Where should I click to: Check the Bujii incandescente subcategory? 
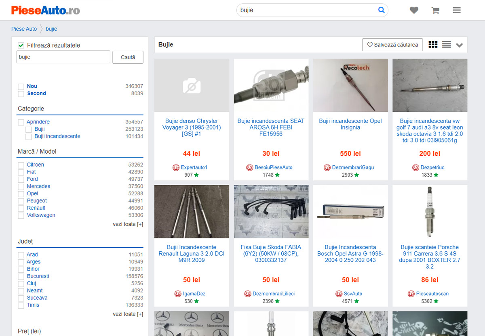tap(29, 136)
